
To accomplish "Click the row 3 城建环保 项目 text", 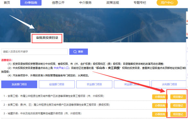I will pyautogui.click(x=42, y=113).
